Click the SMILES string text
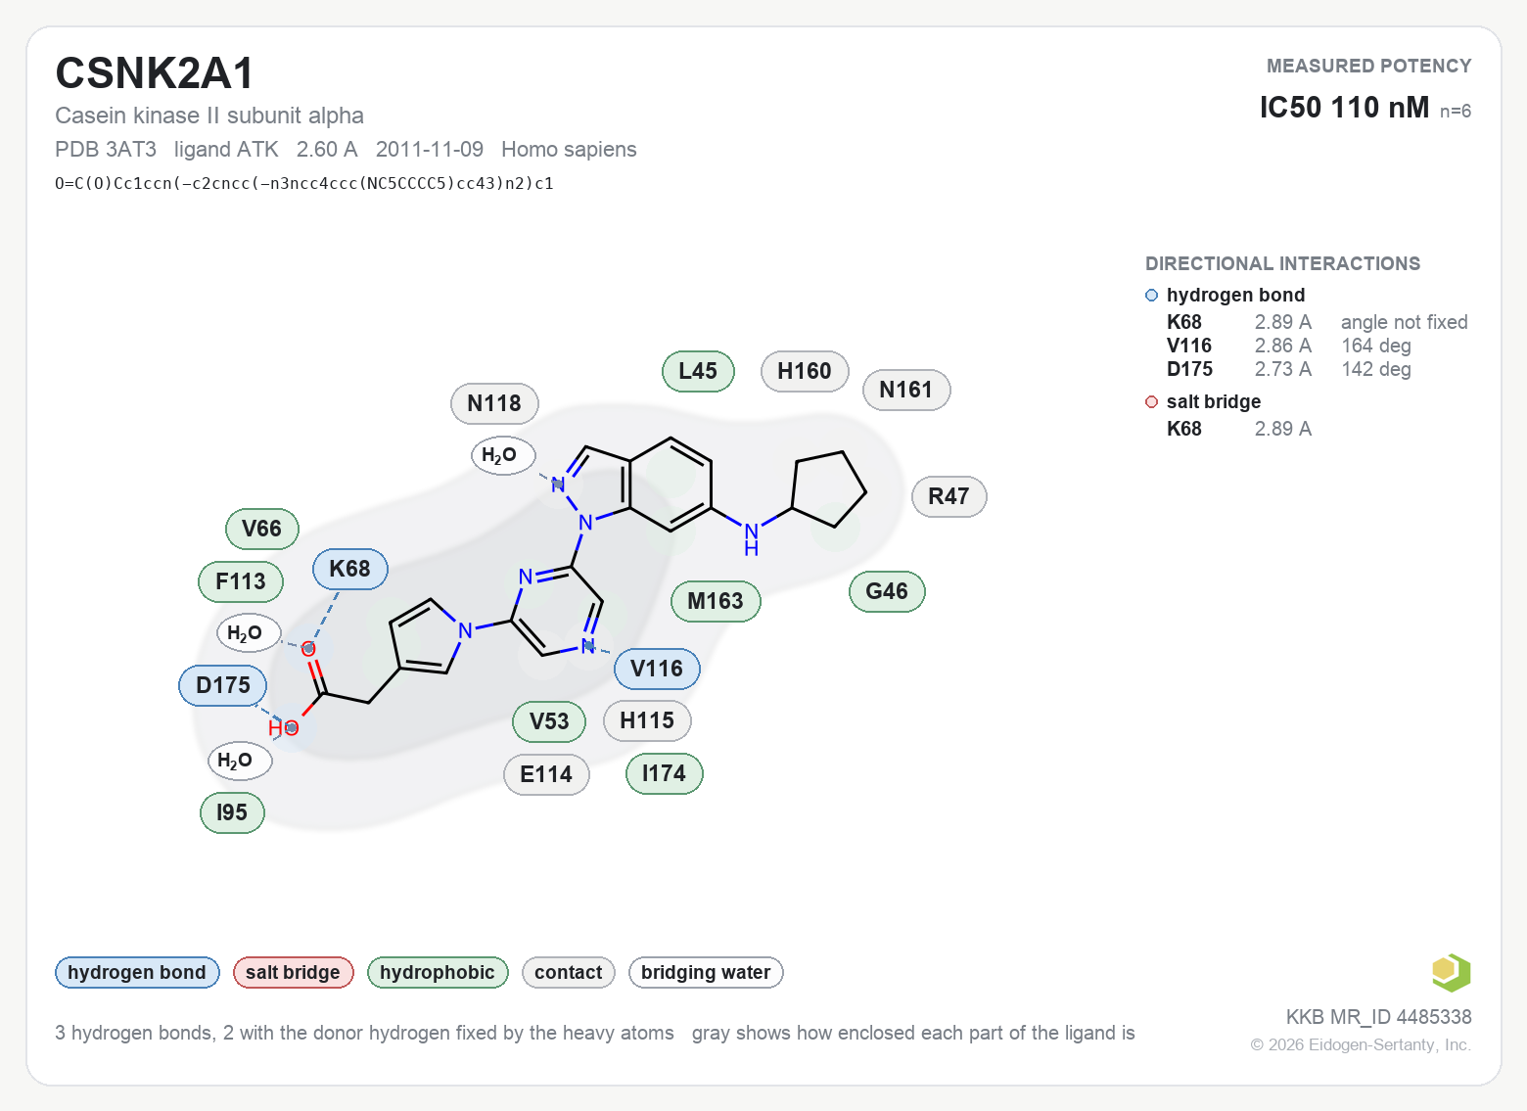Image resolution: width=1527 pixels, height=1111 pixels. click(304, 183)
